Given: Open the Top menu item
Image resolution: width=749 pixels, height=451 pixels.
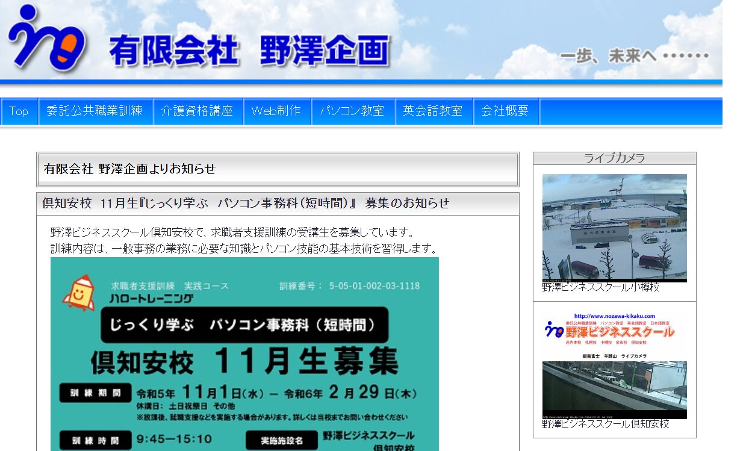Looking at the screenshot, I should coord(19,111).
